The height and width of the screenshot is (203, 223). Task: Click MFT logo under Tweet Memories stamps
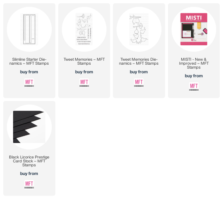click(x=84, y=83)
